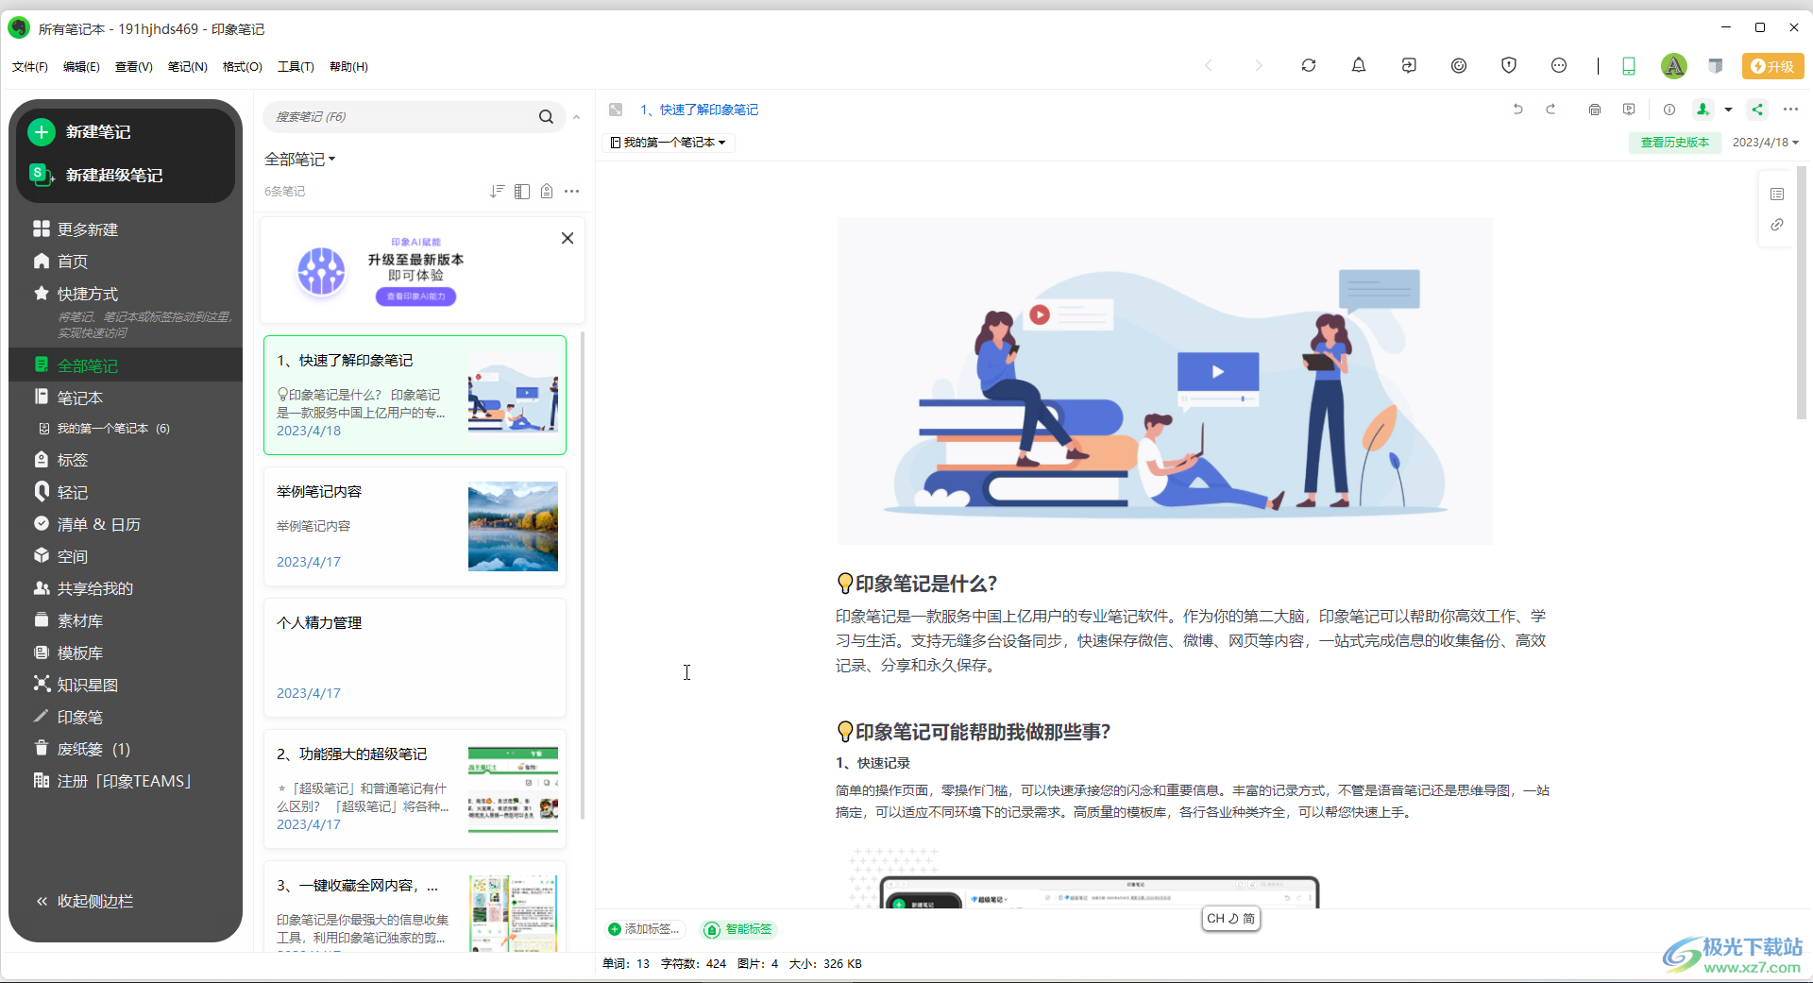The width and height of the screenshot is (1813, 983).
Task: Open the 格式(O) menu
Action: (243, 66)
